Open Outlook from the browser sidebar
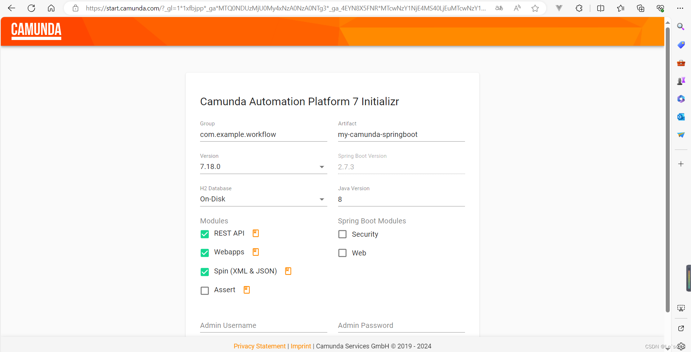This screenshot has width=691, height=352. tap(681, 117)
